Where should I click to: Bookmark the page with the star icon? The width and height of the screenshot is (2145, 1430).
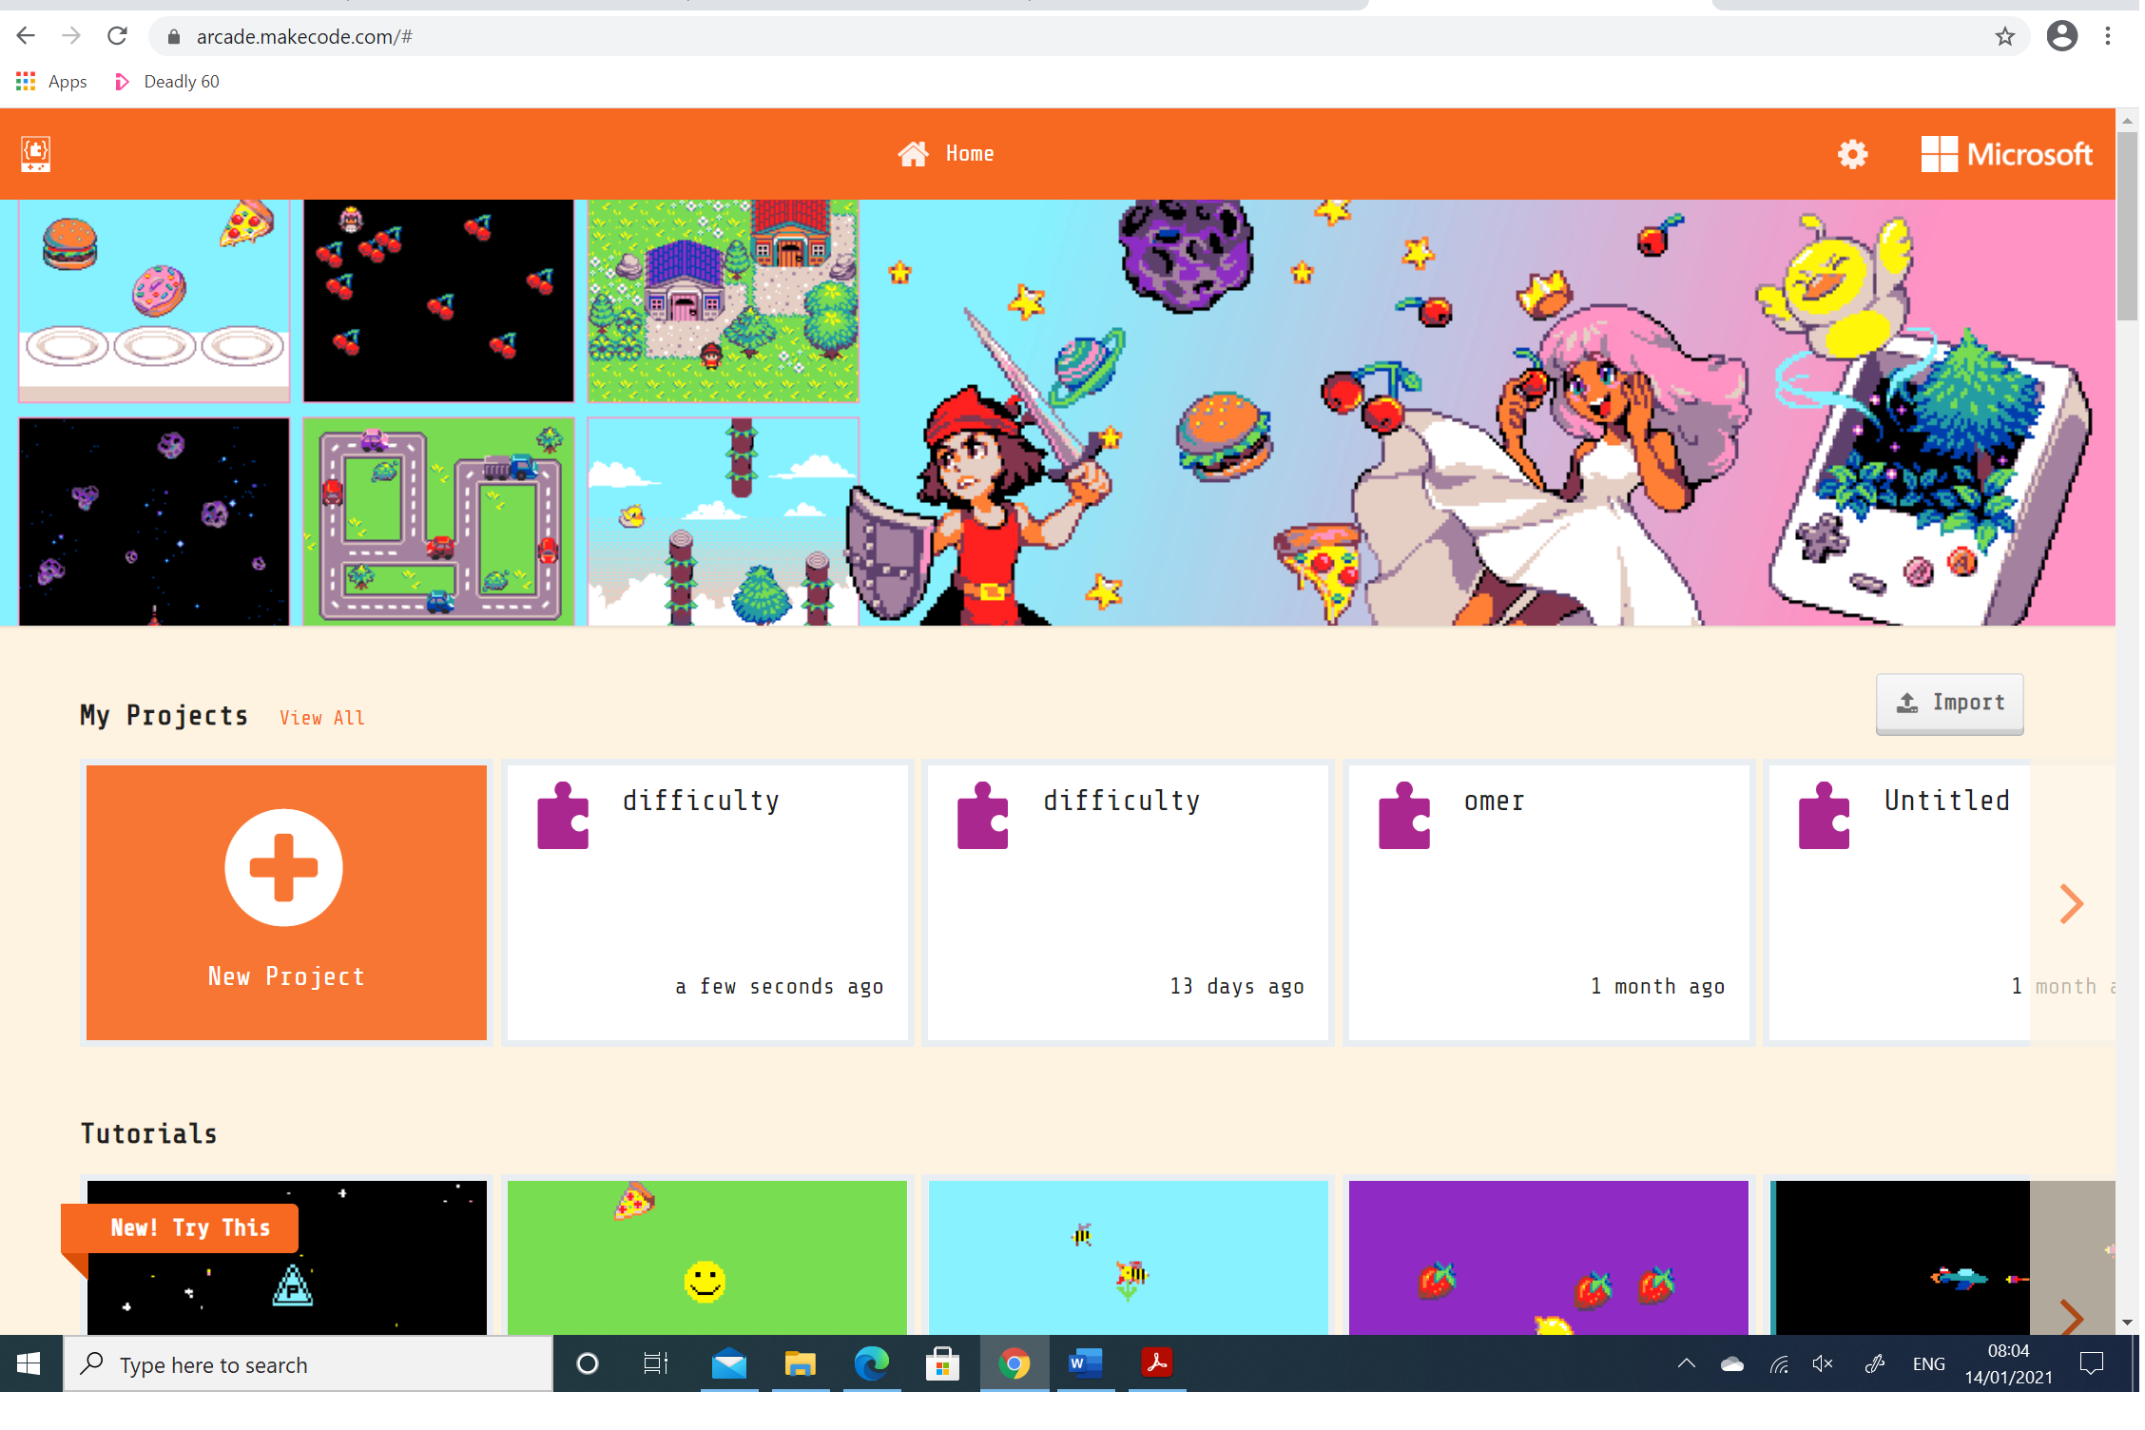click(2004, 36)
